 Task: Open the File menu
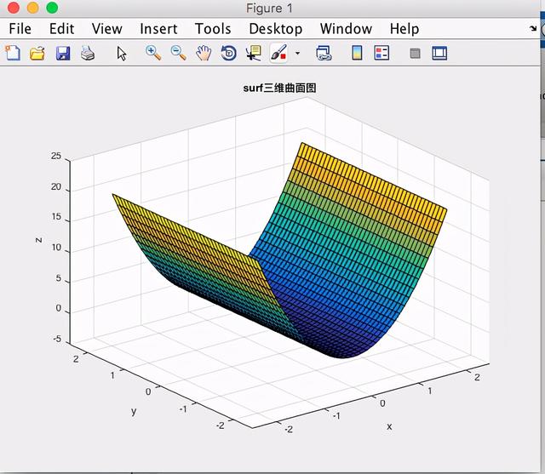pos(20,29)
